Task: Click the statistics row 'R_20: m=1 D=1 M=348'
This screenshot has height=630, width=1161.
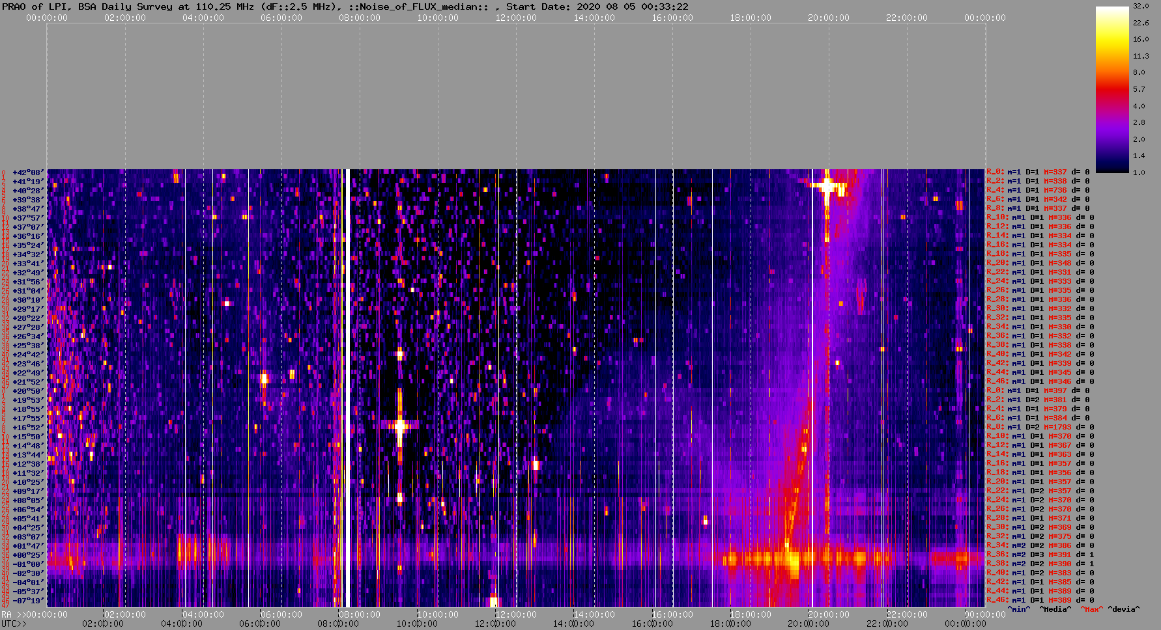Action: [x=1040, y=264]
